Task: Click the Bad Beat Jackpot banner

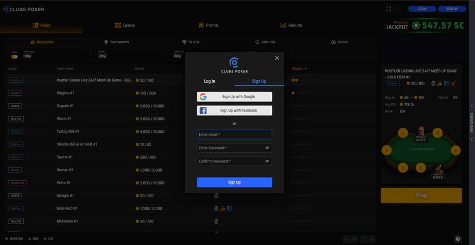Action: [x=425, y=25]
